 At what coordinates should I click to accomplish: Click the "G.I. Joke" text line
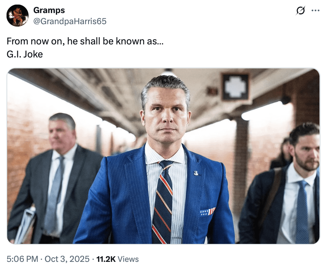pos(25,54)
